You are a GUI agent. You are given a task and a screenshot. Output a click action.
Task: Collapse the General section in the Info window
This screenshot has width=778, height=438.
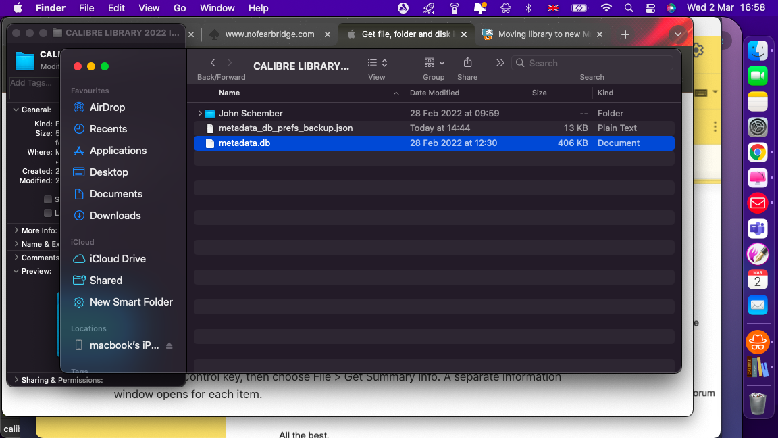tap(16, 109)
